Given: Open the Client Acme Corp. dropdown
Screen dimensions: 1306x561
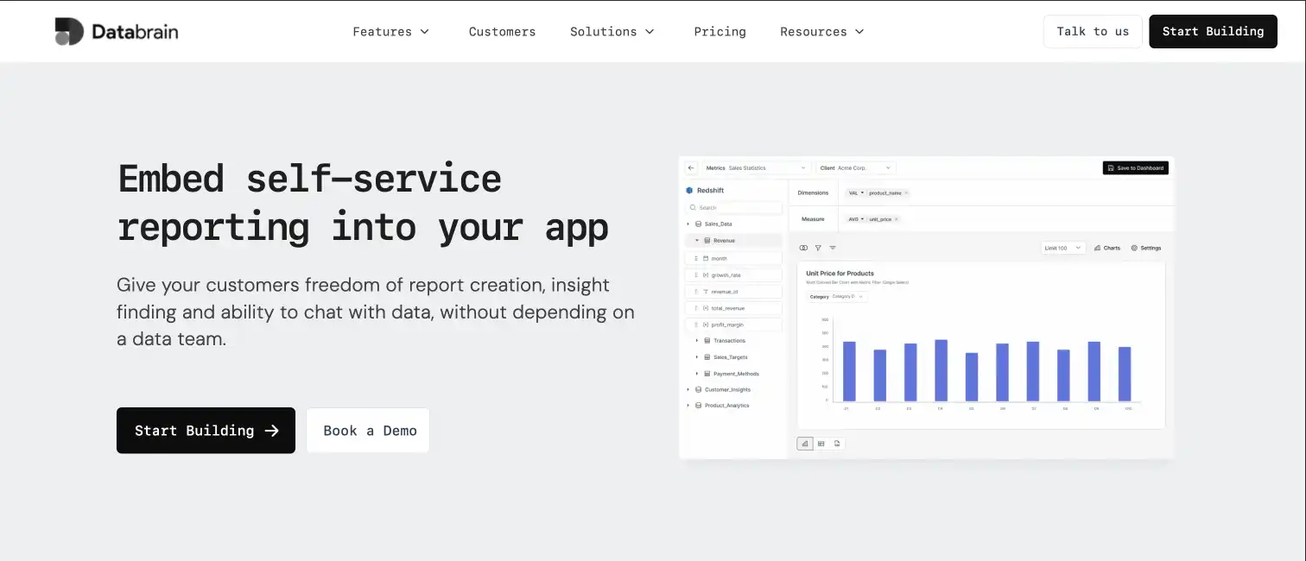Looking at the screenshot, I should pyautogui.click(x=855, y=168).
